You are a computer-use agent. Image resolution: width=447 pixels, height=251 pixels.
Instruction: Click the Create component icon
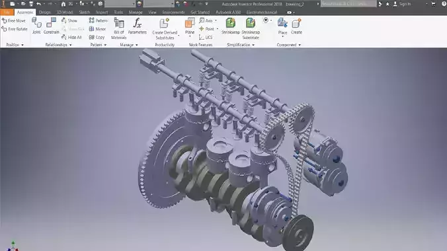pos(296,23)
